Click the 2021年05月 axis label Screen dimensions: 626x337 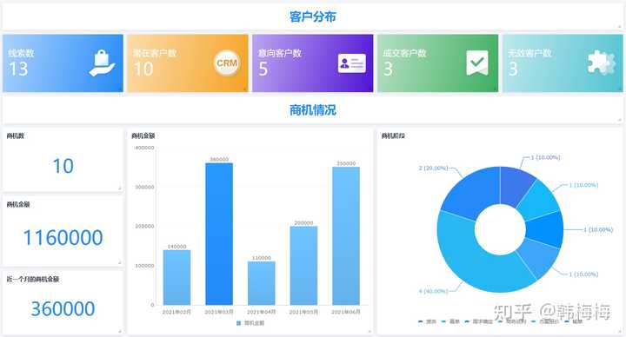click(303, 312)
